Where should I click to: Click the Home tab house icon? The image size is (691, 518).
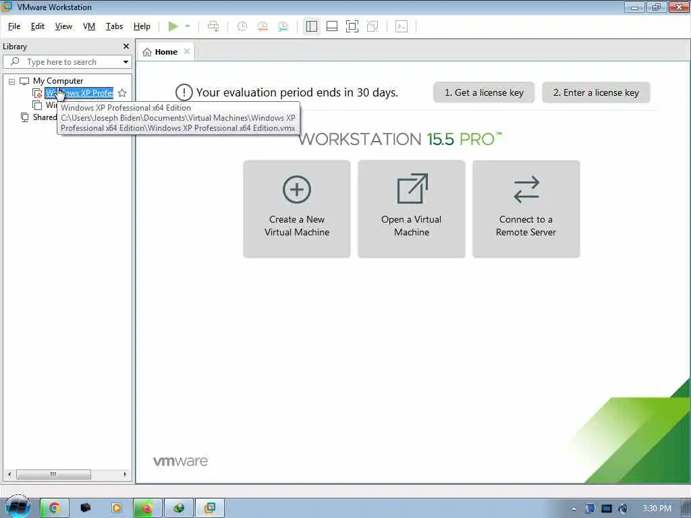[x=147, y=52]
